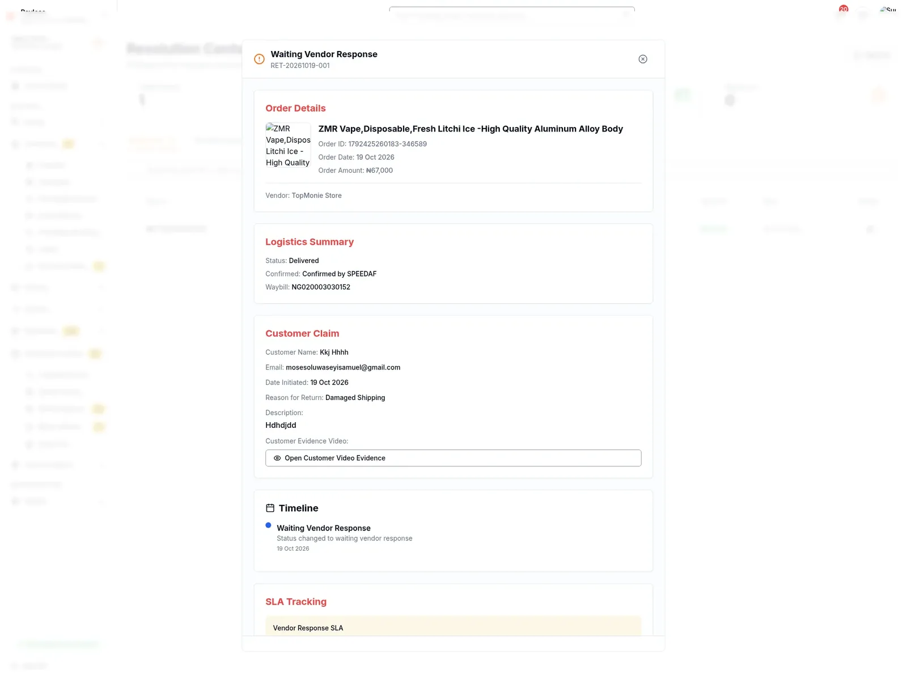
Task: Click the Delivered status value
Action: [304, 261]
